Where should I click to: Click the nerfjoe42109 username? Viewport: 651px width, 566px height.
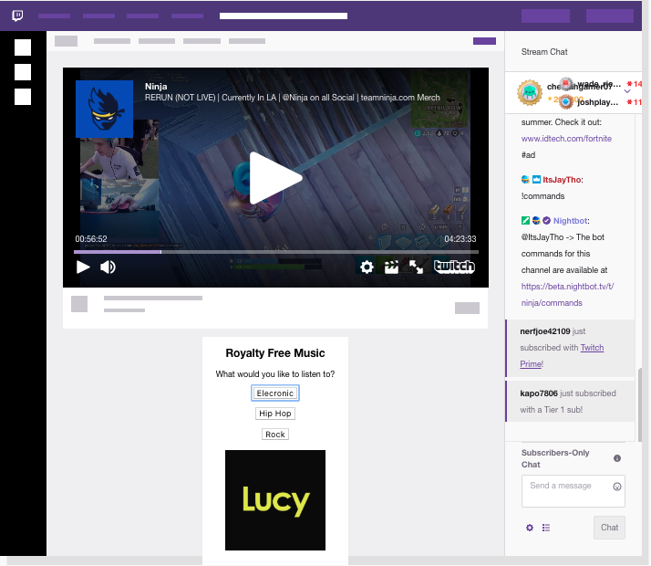coord(544,331)
